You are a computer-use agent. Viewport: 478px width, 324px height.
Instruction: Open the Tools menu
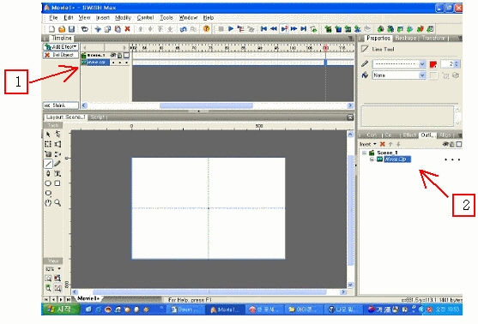point(166,18)
